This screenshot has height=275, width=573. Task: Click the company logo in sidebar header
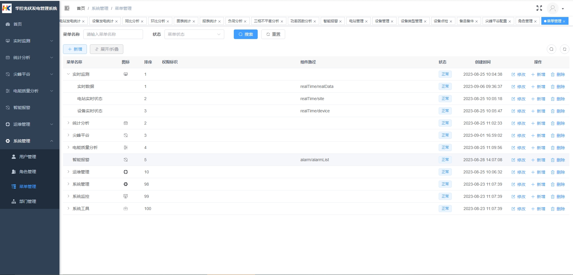7,8
